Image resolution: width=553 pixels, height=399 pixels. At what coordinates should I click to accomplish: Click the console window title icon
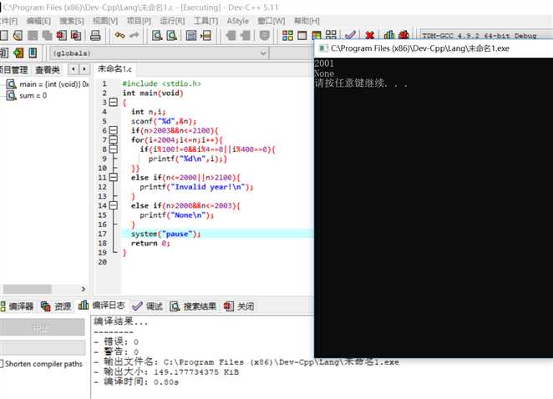[323, 48]
